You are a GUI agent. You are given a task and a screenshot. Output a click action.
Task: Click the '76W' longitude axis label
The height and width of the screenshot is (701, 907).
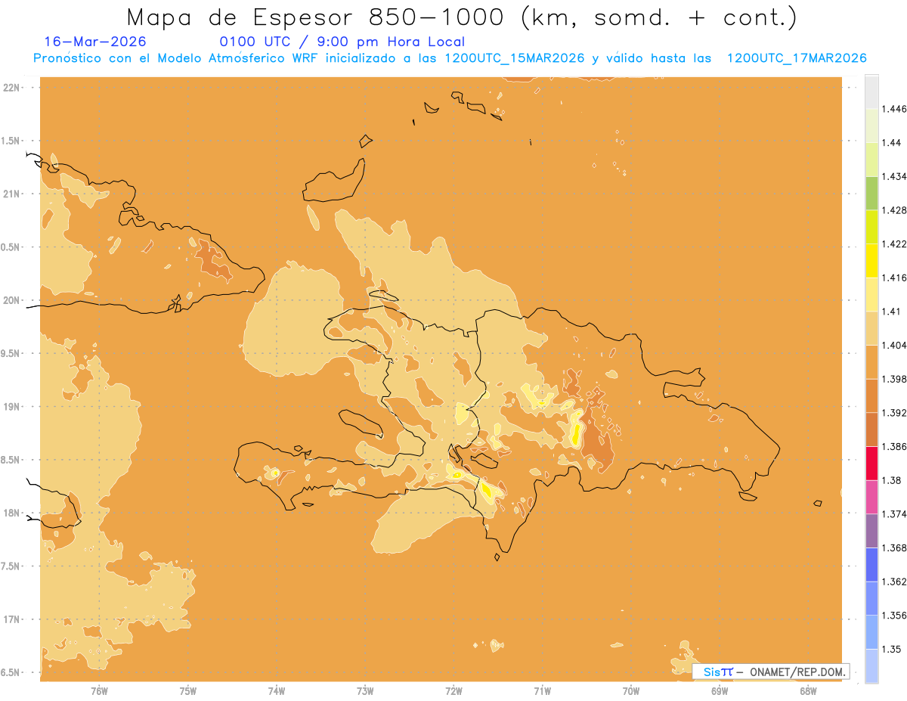coord(99,691)
